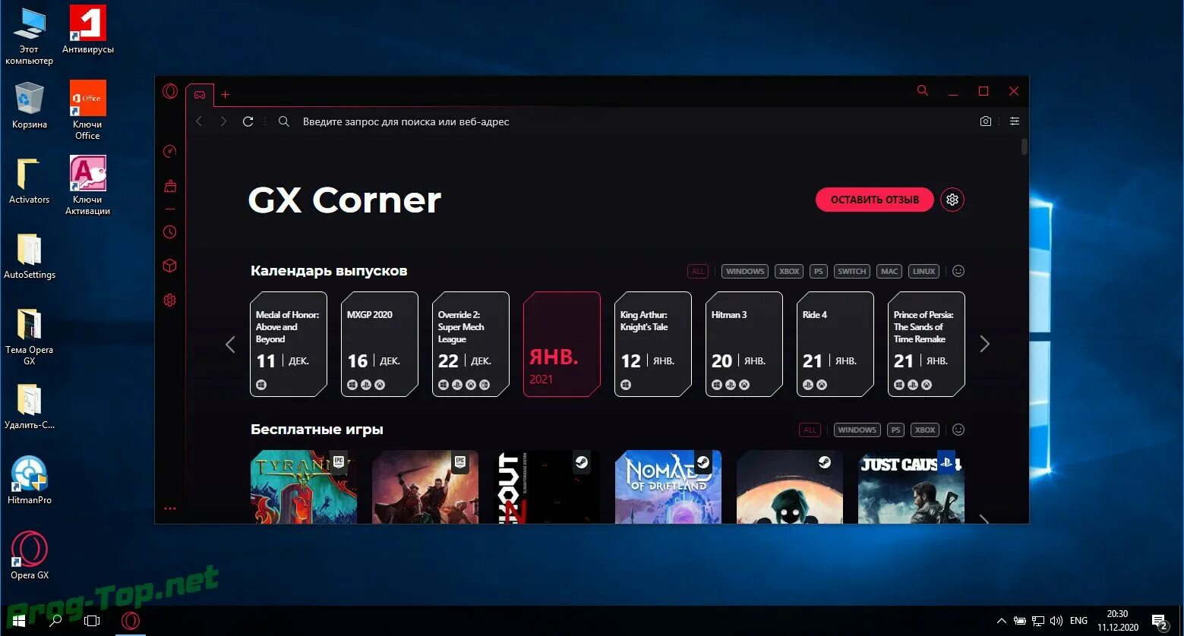Toggle WINDOWS filter in free games
Image resolution: width=1184 pixels, height=636 pixels.
857,430
